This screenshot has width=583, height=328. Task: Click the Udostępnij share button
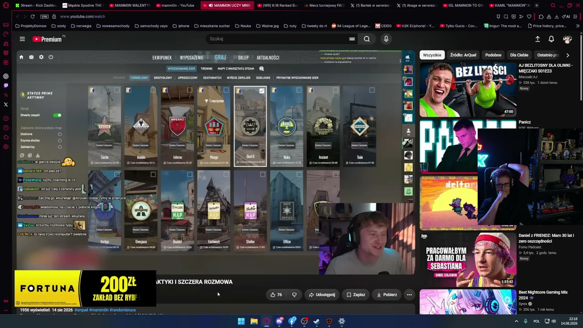click(x=322, y=295)
